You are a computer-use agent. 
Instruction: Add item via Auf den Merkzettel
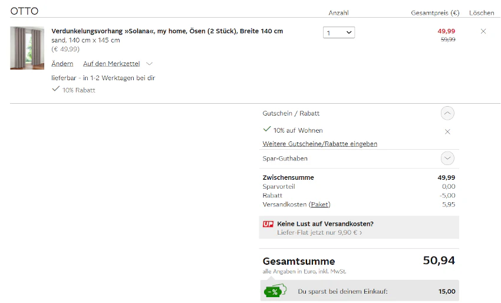click(111, 64)
